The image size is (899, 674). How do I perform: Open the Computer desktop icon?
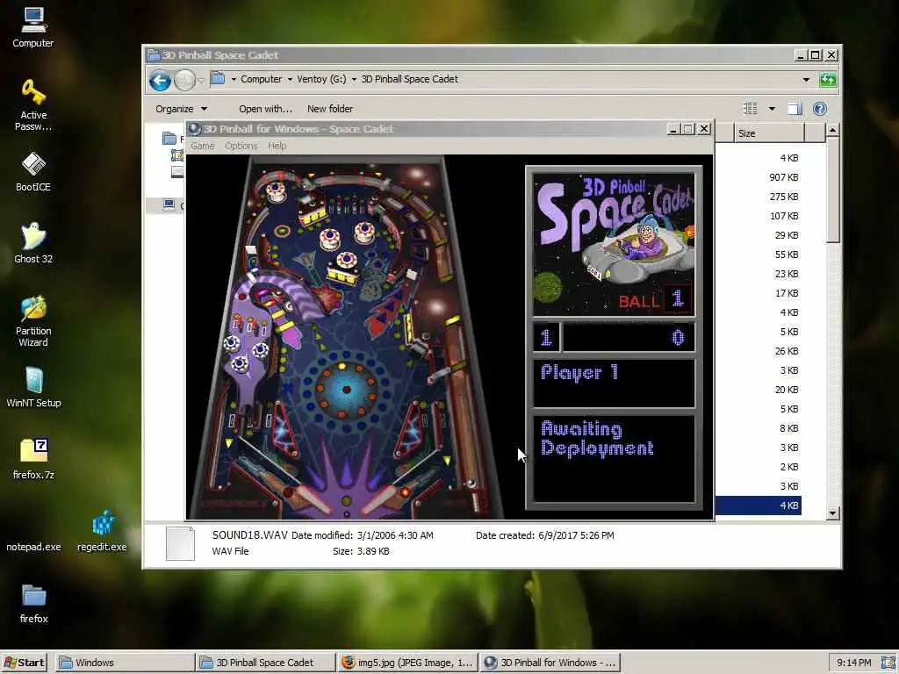(x=33, y=27)
